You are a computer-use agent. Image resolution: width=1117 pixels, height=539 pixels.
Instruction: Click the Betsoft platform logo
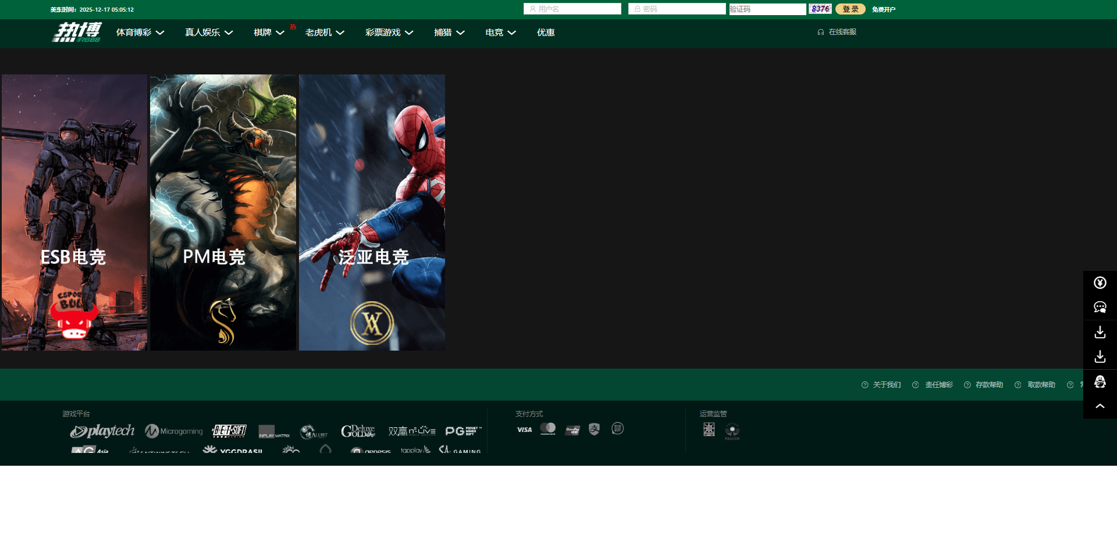tap(229, 431)
